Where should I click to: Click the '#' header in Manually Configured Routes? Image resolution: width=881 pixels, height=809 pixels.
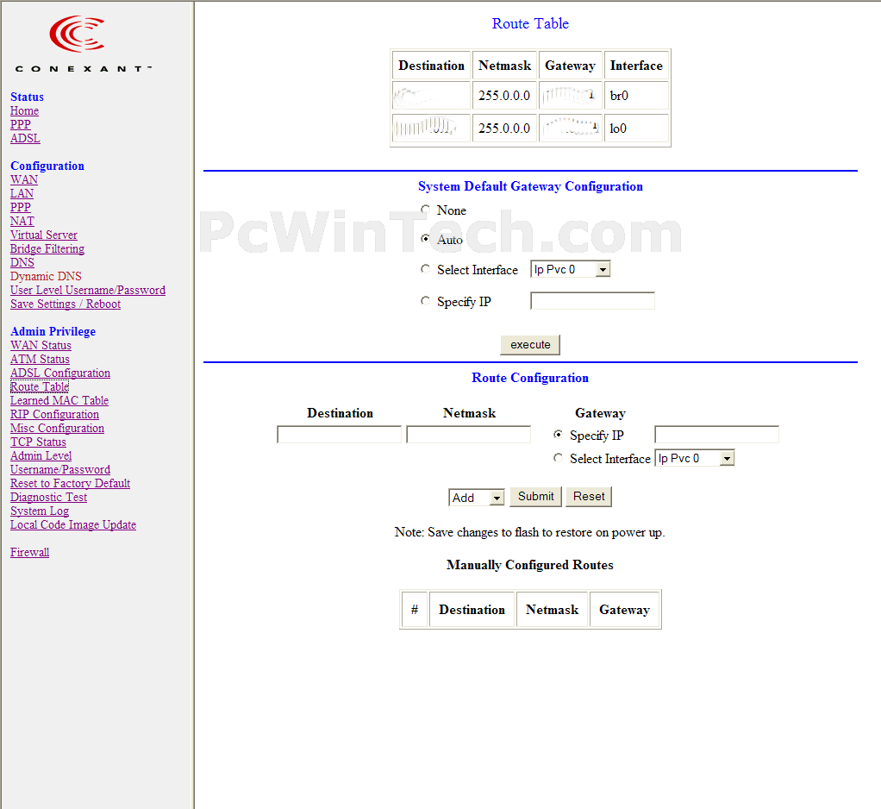pos(415,610)
